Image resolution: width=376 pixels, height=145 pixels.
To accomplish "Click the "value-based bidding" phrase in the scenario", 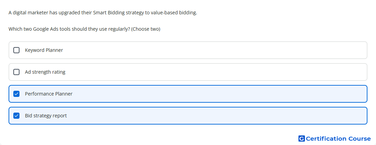I will pos(174,13).
